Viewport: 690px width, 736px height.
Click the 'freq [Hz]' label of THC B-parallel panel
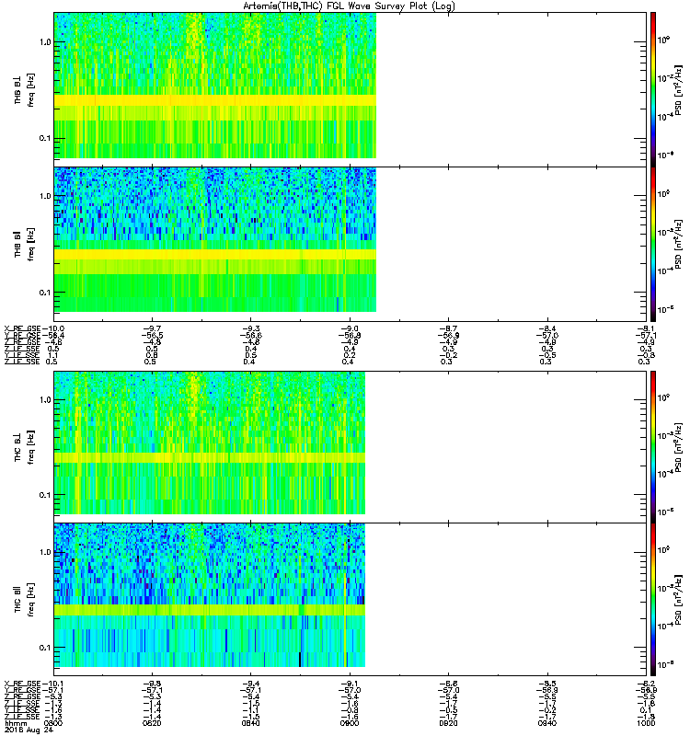[x=30, y=600]
